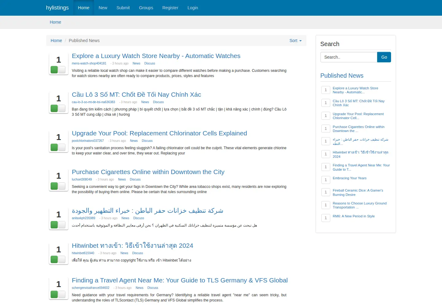This screenshot has height=307, width=442.
Task: Select Register in the top navigation
Action: tap(170, 8)
